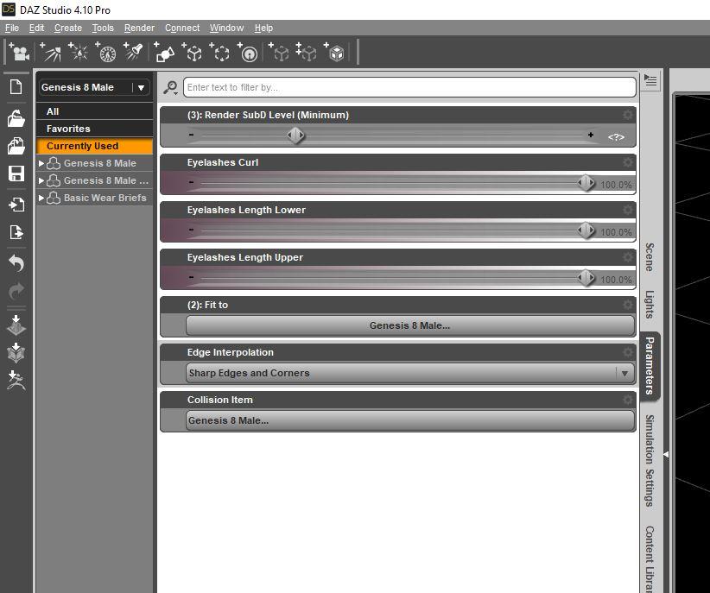Click the Eyelashes Length Lower slider handle
The image size is (710, 593).
tap(586, 230)
